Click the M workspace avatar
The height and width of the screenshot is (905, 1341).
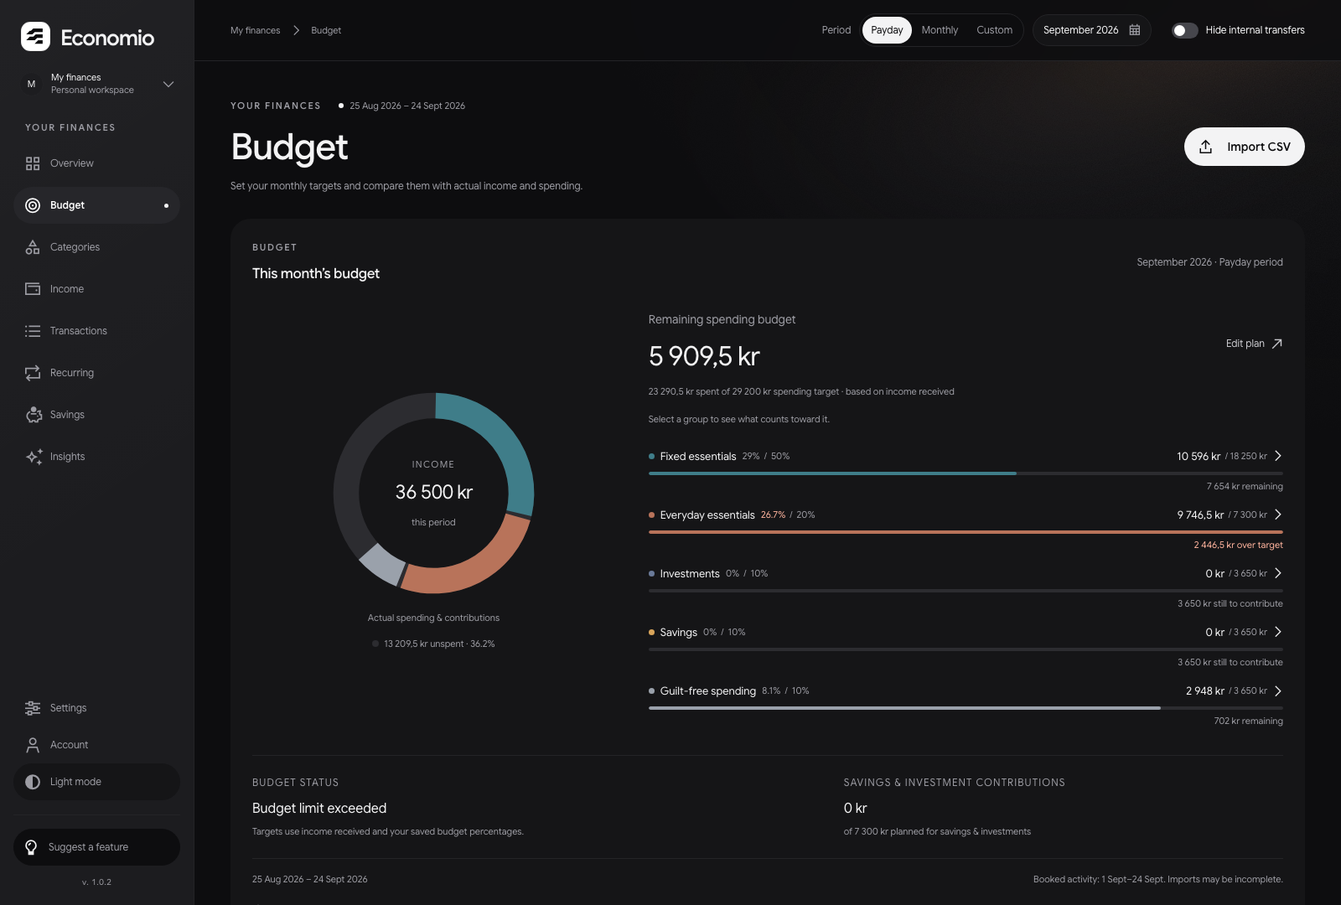click(31, 84)
